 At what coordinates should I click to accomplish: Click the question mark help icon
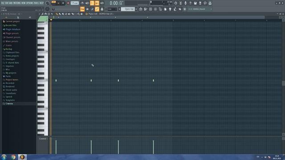pos(190,3)
